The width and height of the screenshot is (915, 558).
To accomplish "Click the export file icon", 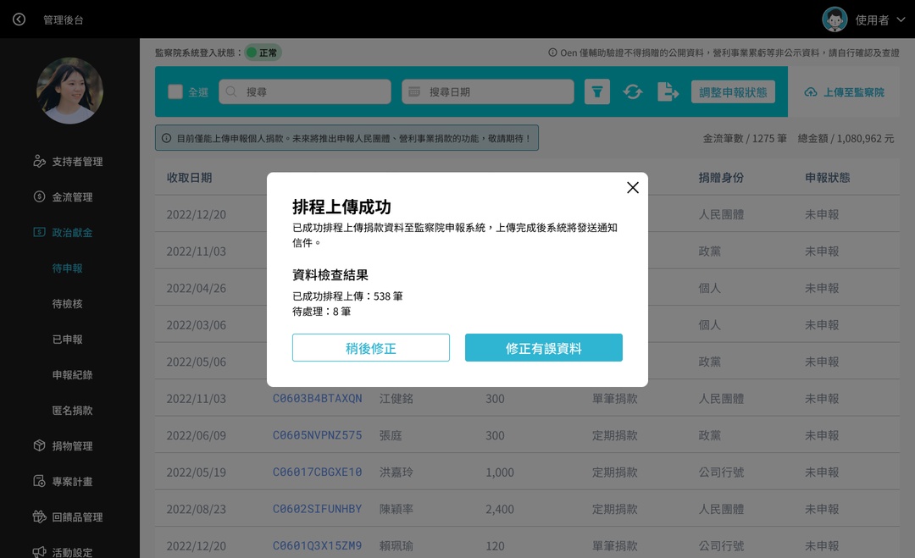I will tap(668, 91).
